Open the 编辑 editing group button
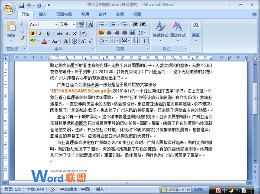 196,32
